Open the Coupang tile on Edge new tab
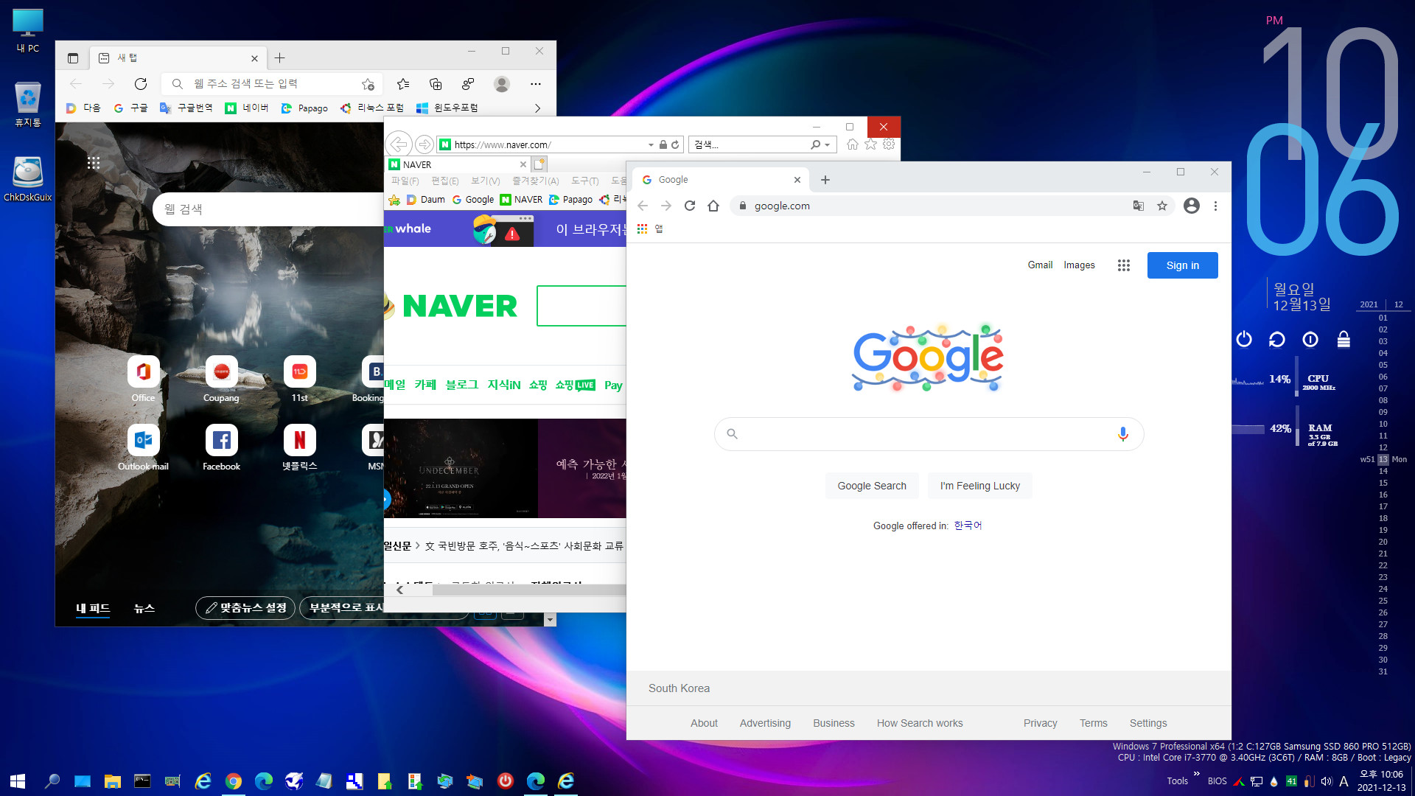This screenshot has height=796, width=1415. [x=221, y=380]
